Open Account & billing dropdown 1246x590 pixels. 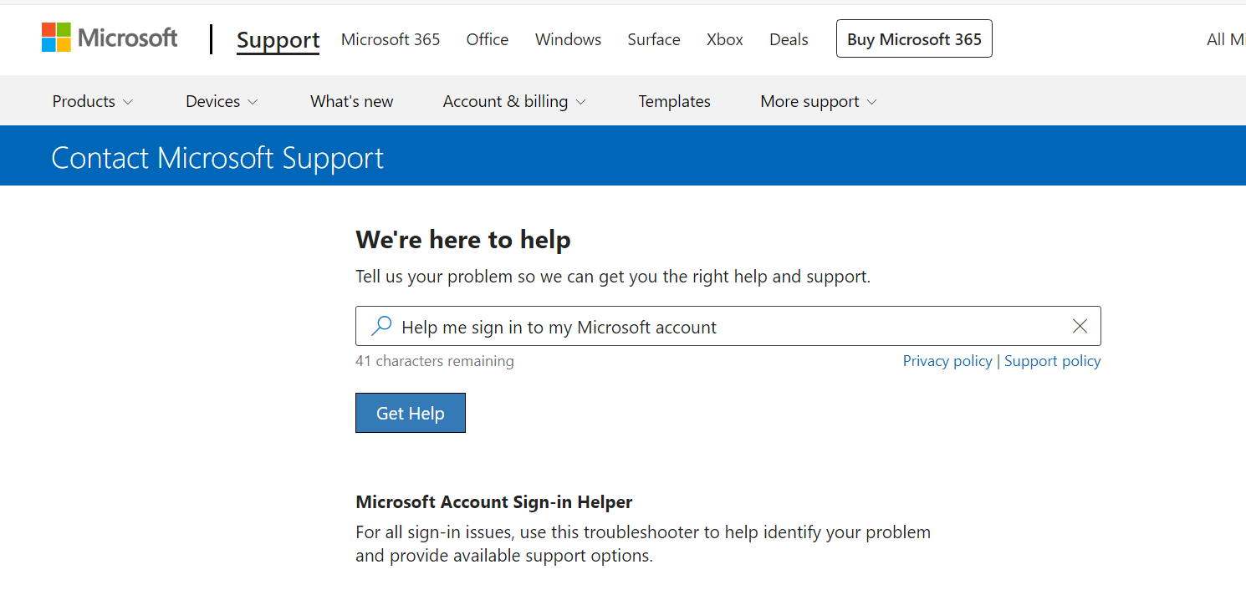[x=514, y=101]
